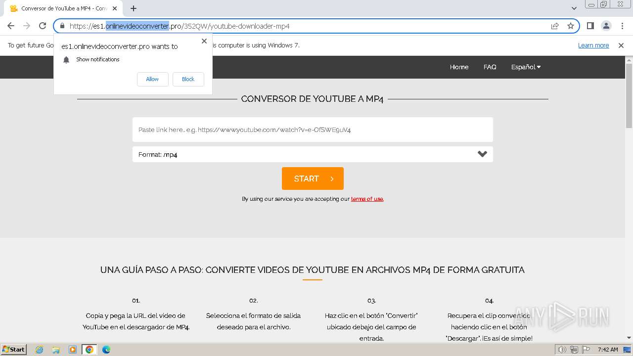This screenshot has width=633, height=356.
Task: Launch Internet Explorer from the taskbar
Action: tap(40, 350)
